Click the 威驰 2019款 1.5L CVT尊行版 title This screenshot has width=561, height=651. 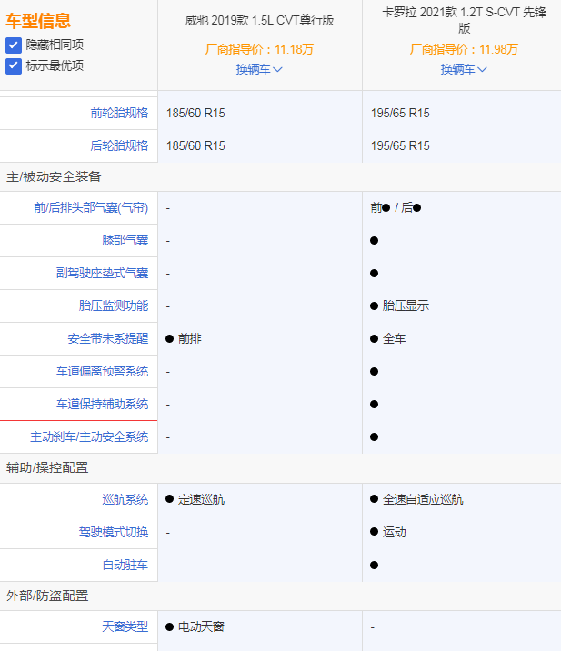259,20
